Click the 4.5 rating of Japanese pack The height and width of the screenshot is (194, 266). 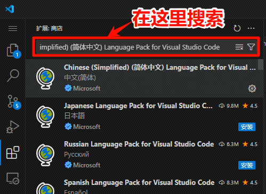(250, 106)
